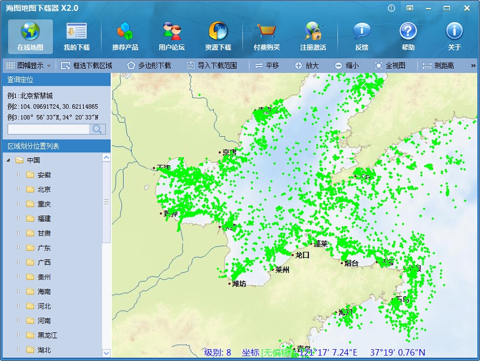480x361 pixels.
Task: Open 注册激活 registration lock icon
Action: point(313,36)
